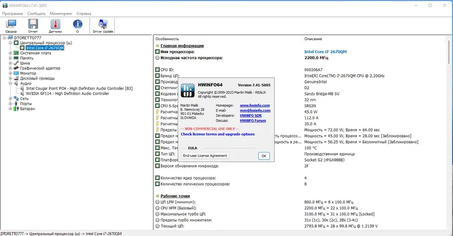Click the О (about) info icon
Image resolution: width=453 pixels, height=236 pixels.
78,26
